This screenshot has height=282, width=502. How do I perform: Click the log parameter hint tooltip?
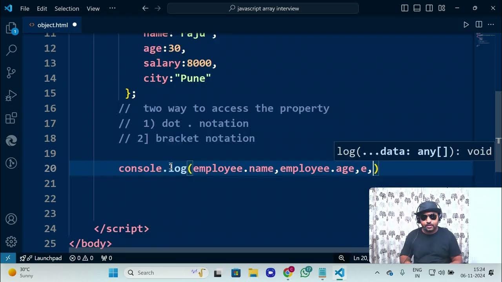pyautogui.click(x=414, y=151)
